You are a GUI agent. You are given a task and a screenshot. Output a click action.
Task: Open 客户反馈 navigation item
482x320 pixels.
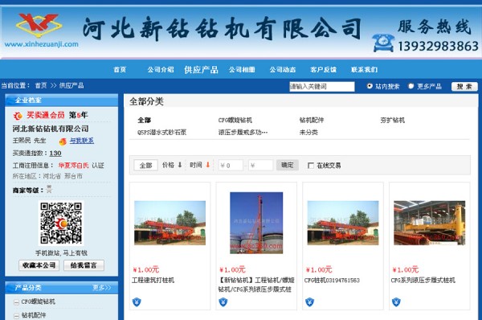tap(324, 69)
